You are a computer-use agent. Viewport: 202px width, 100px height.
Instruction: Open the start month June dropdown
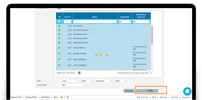click(70, 81)
